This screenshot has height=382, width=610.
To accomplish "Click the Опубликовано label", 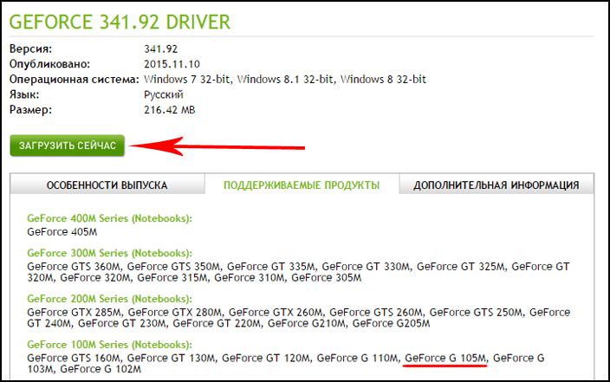I will [49, 64].
